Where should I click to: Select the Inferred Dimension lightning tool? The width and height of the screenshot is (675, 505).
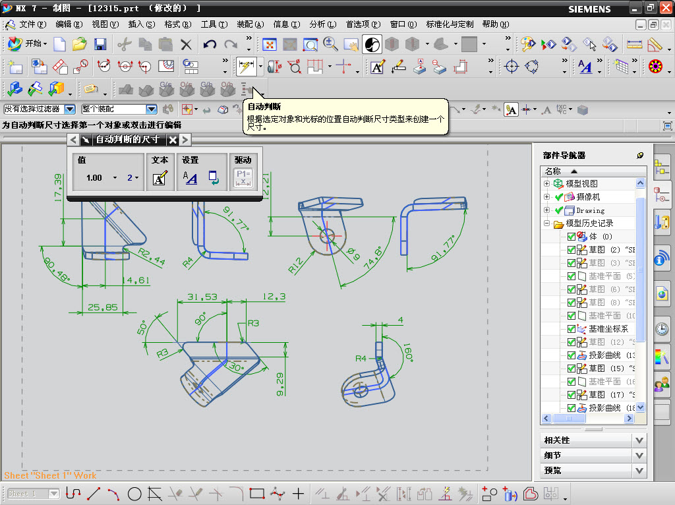click(245, 66)
